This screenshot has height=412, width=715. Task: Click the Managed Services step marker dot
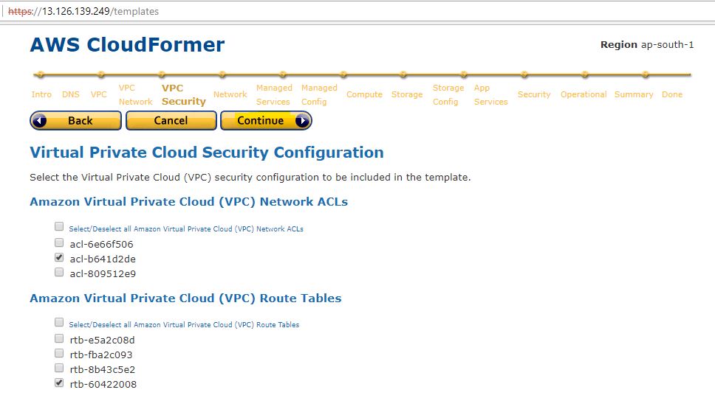coord(282,74)
